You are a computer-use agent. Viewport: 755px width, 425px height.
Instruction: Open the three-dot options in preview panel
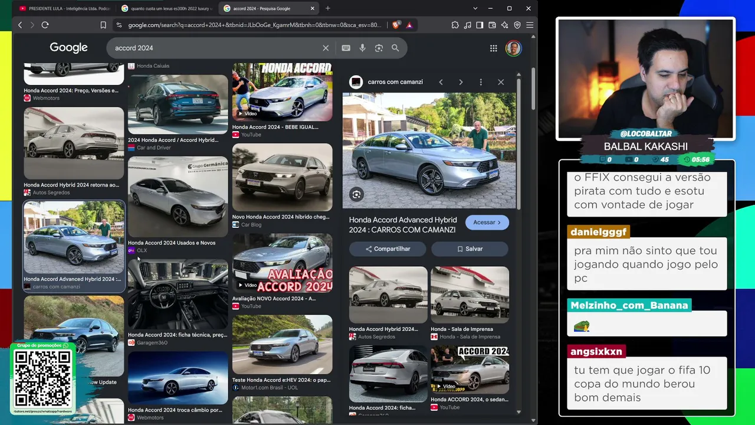(x=481, y=82)
